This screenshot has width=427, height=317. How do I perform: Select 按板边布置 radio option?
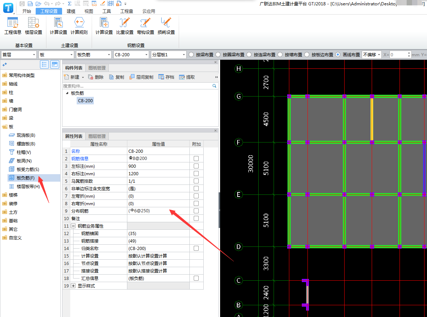click(x=307, y=54)
